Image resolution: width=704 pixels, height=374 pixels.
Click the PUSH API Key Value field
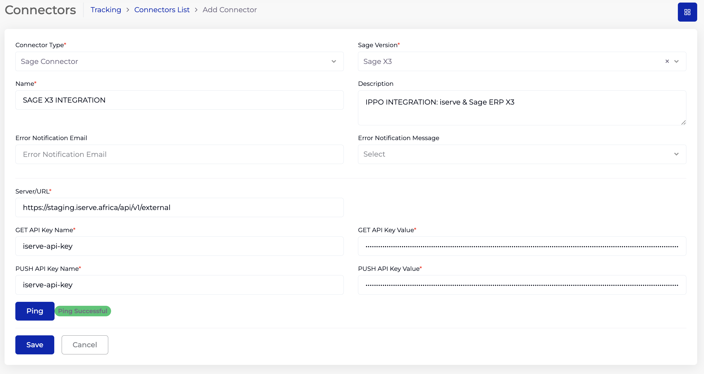(522, 285)
